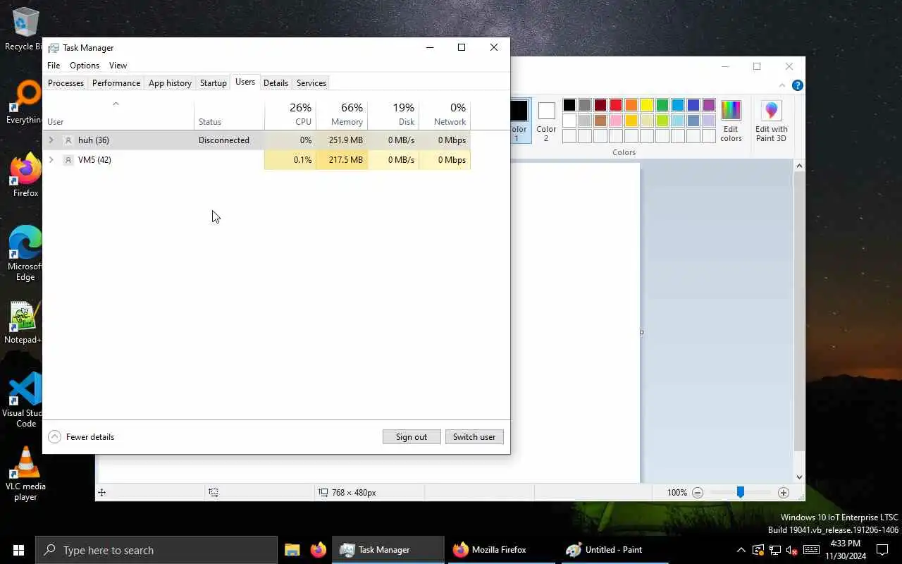Select the 251.9 MB memory cell
Image resolution: width=902 pixels, height=564 pixels.
(x=342, y=140)
